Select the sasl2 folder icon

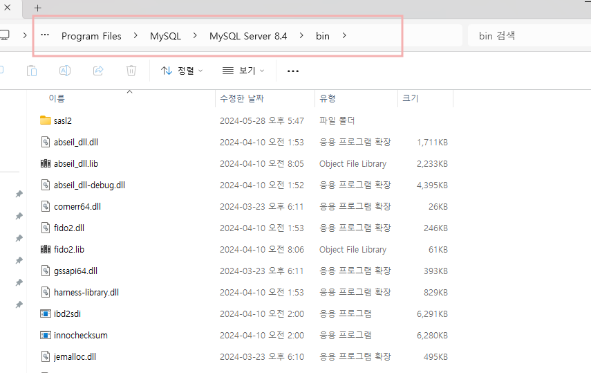[x=46, y=120]
